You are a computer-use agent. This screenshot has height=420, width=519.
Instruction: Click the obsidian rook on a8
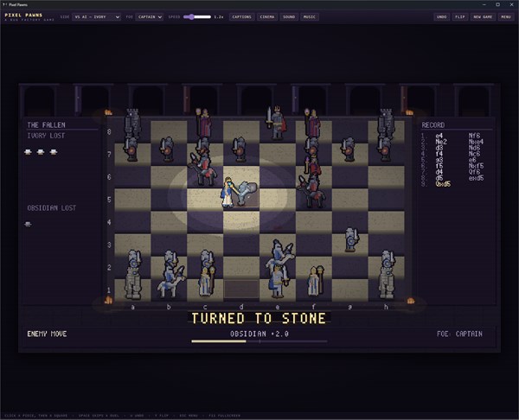click(132, 124)
